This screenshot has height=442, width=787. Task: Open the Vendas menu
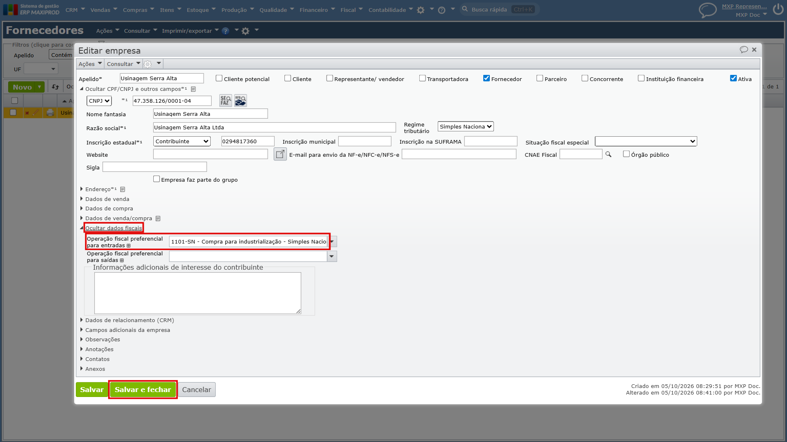pyautogui.click(x=104, y=10)
